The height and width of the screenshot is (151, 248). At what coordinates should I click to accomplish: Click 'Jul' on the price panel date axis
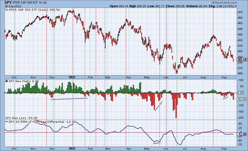(185, 77)
